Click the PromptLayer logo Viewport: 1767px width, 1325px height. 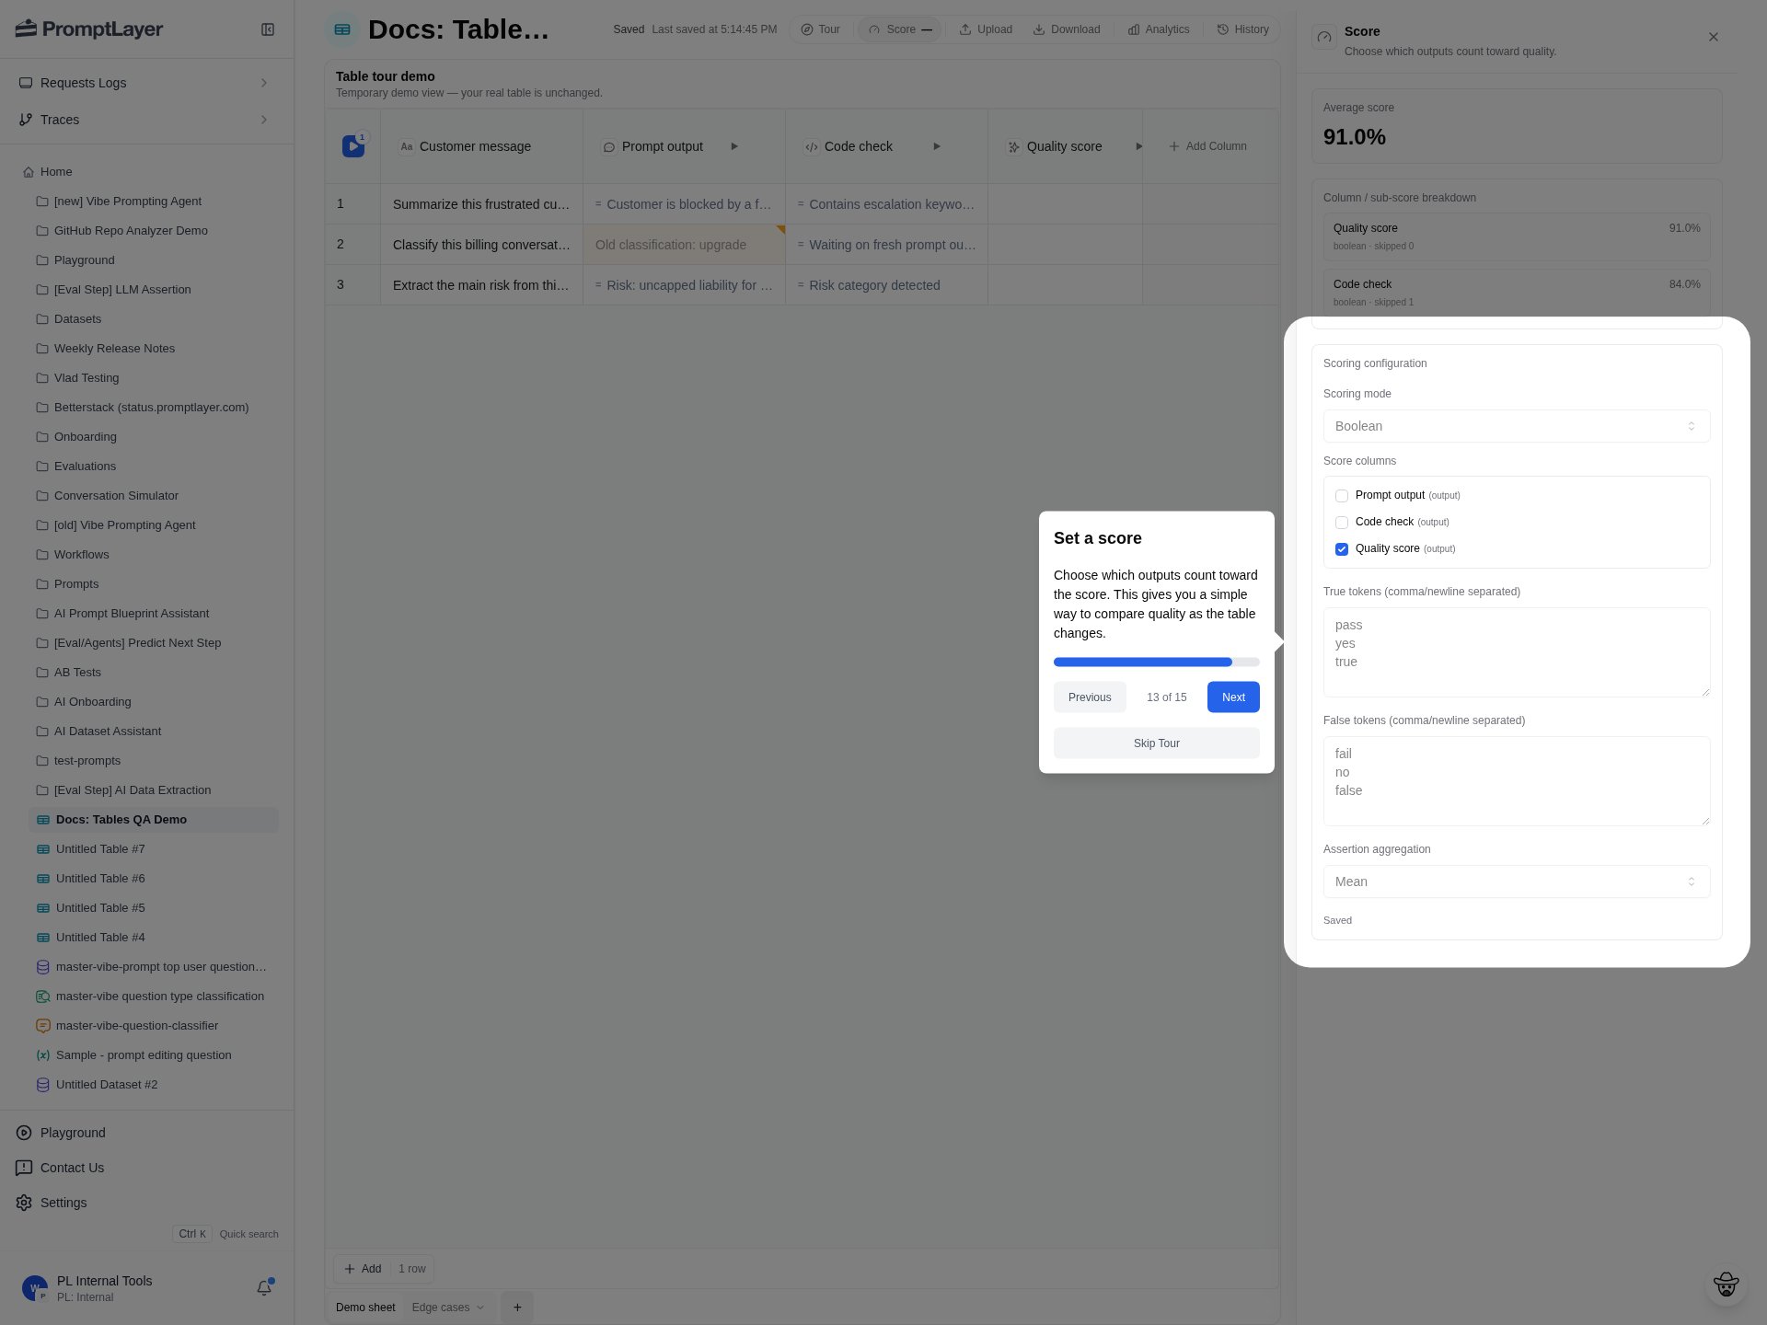pyautogui.click(x=89, y=29)
